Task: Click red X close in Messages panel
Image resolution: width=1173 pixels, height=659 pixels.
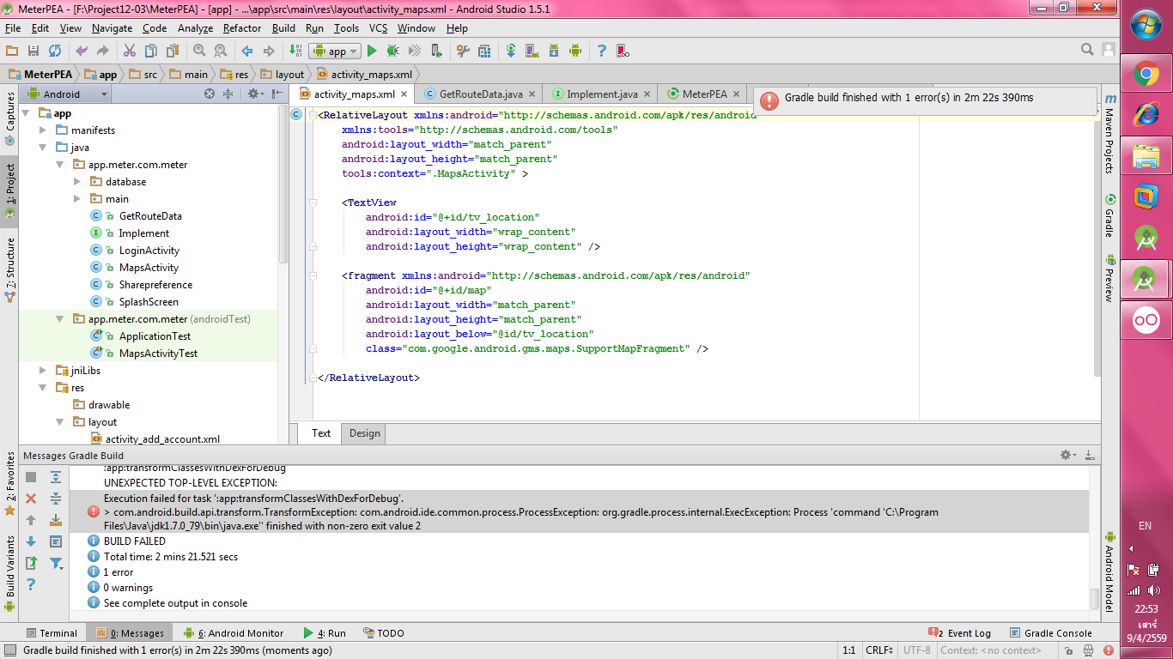Action: (31, 499)
